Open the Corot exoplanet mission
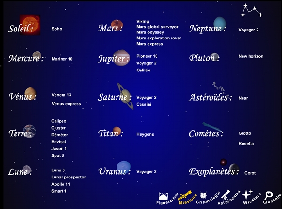The width and height of the screenshot is (282, 209). [250, 173]
